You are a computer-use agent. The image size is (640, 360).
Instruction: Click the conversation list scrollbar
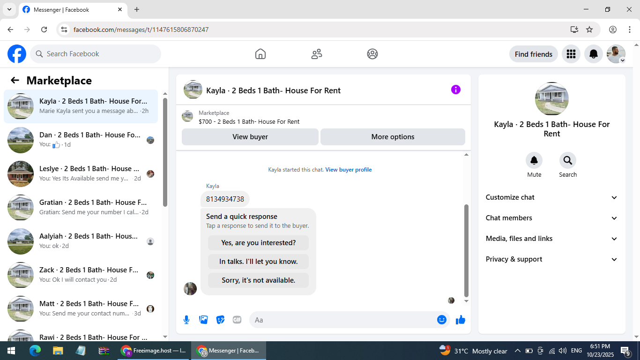coord(165,152)
